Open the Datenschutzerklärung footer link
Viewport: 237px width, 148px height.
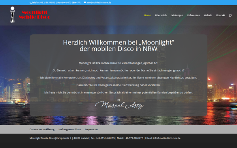[42, 129]
